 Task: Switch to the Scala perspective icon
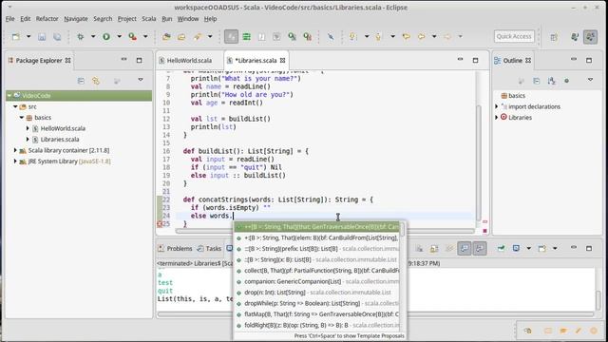(591, 37)
